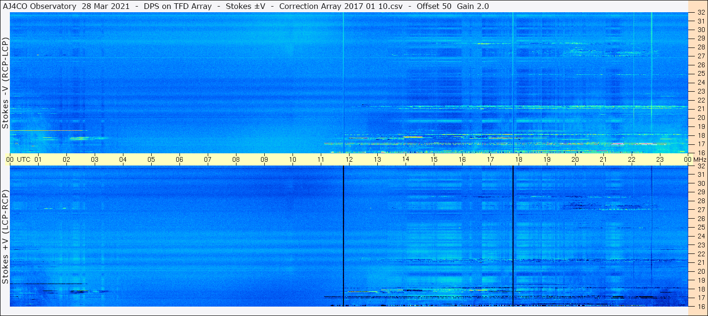This screenshot has width=708, height=316.
Task: Click 26 MHz label in Stokes -V panel
Action: pos(701,65)
